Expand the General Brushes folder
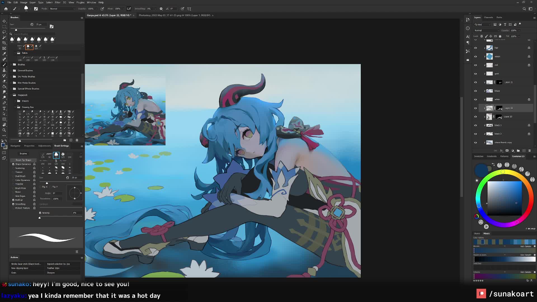The width and height of the screenshot is (537, 302). click(11, 70)
